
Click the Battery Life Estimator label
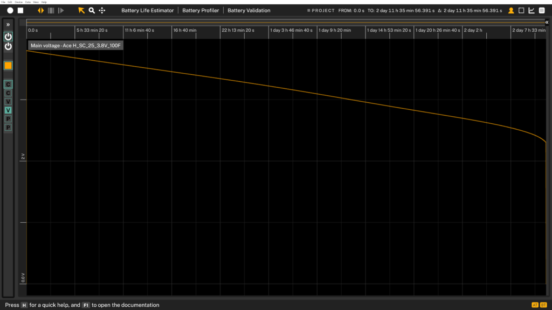pos(148,10)
